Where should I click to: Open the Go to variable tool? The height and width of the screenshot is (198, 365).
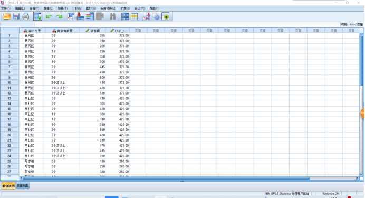pyautogui.click(x=80, y=16)
